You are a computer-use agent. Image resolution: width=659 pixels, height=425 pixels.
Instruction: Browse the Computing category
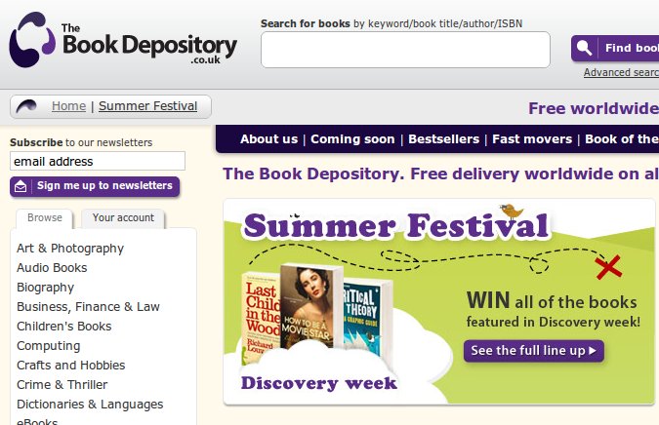pos(49,346)
